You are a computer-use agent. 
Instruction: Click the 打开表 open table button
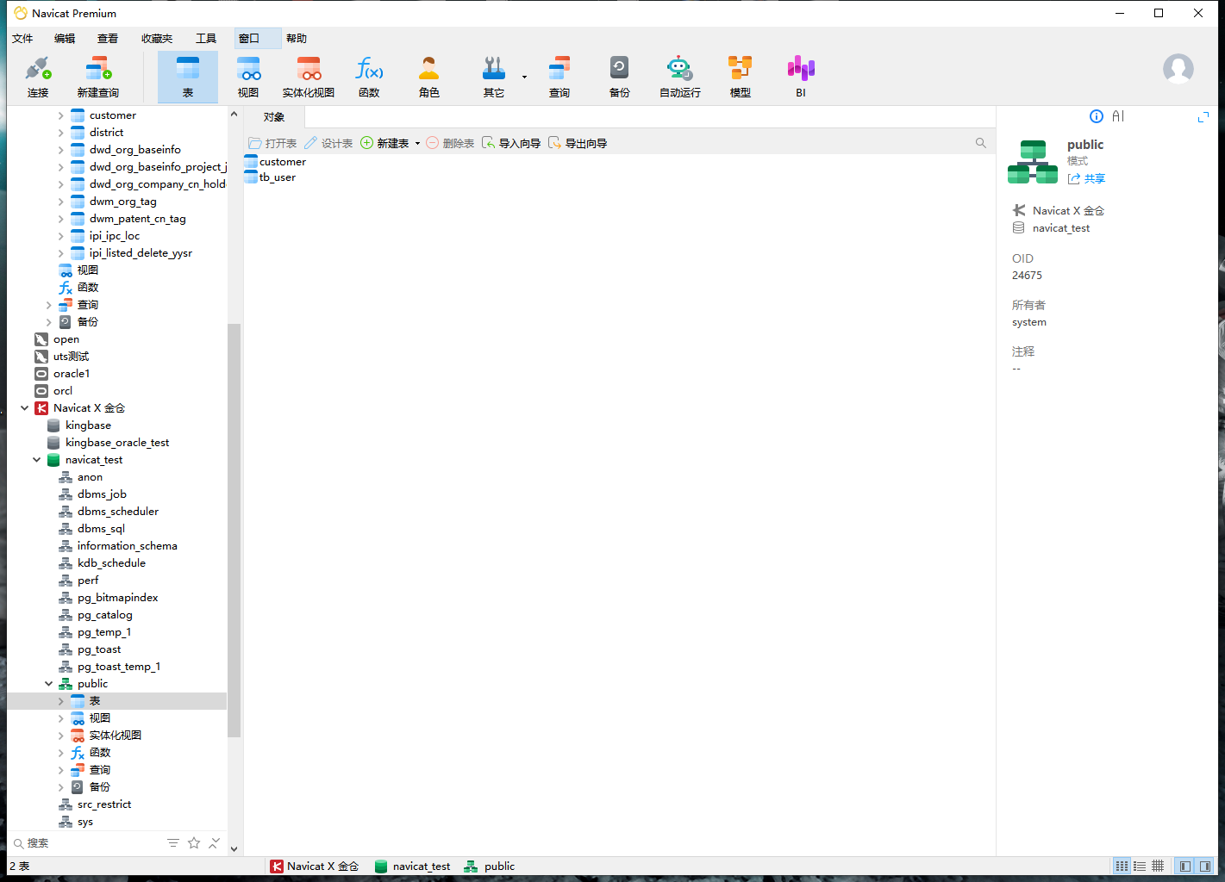272,143
